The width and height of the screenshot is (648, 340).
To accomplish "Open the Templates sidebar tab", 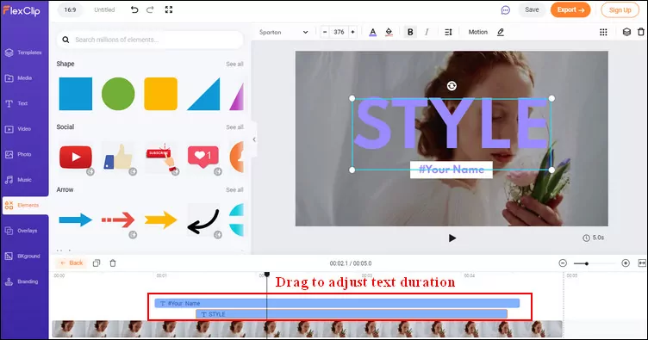I will coord(24,53).
